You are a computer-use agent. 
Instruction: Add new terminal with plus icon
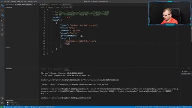click(x=184, y=69)
